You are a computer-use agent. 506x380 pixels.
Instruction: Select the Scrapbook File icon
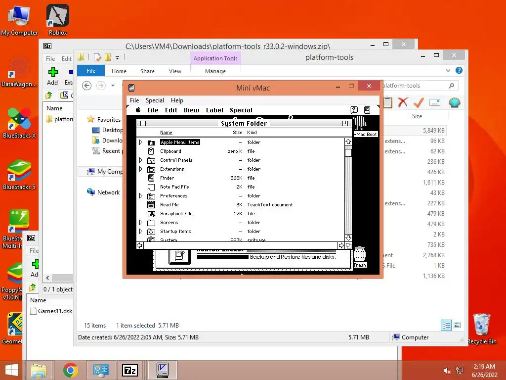coord(151,214)
